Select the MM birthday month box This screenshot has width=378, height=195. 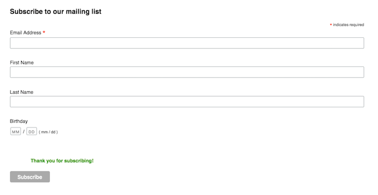pos(16,132)
